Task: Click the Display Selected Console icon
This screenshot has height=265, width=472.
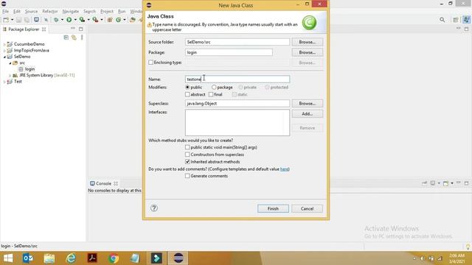Action: pos(433,183)
